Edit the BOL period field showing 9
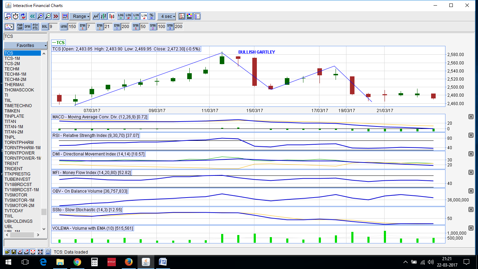 (x=53, y=27)
